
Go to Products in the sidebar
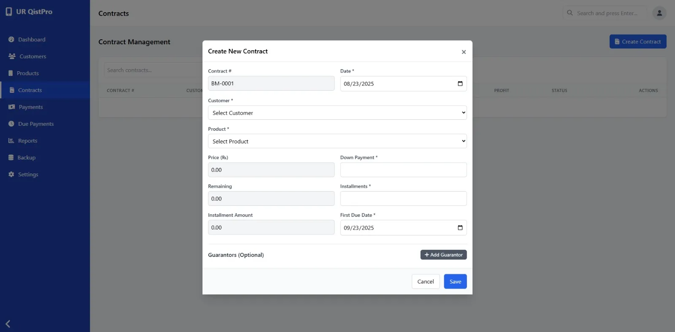tap(27, 73)
